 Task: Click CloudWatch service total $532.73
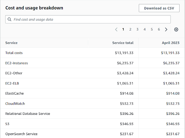tap(127, 104)
